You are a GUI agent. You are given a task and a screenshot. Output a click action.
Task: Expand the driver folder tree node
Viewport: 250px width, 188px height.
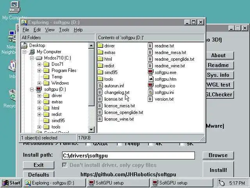point(39,96)
